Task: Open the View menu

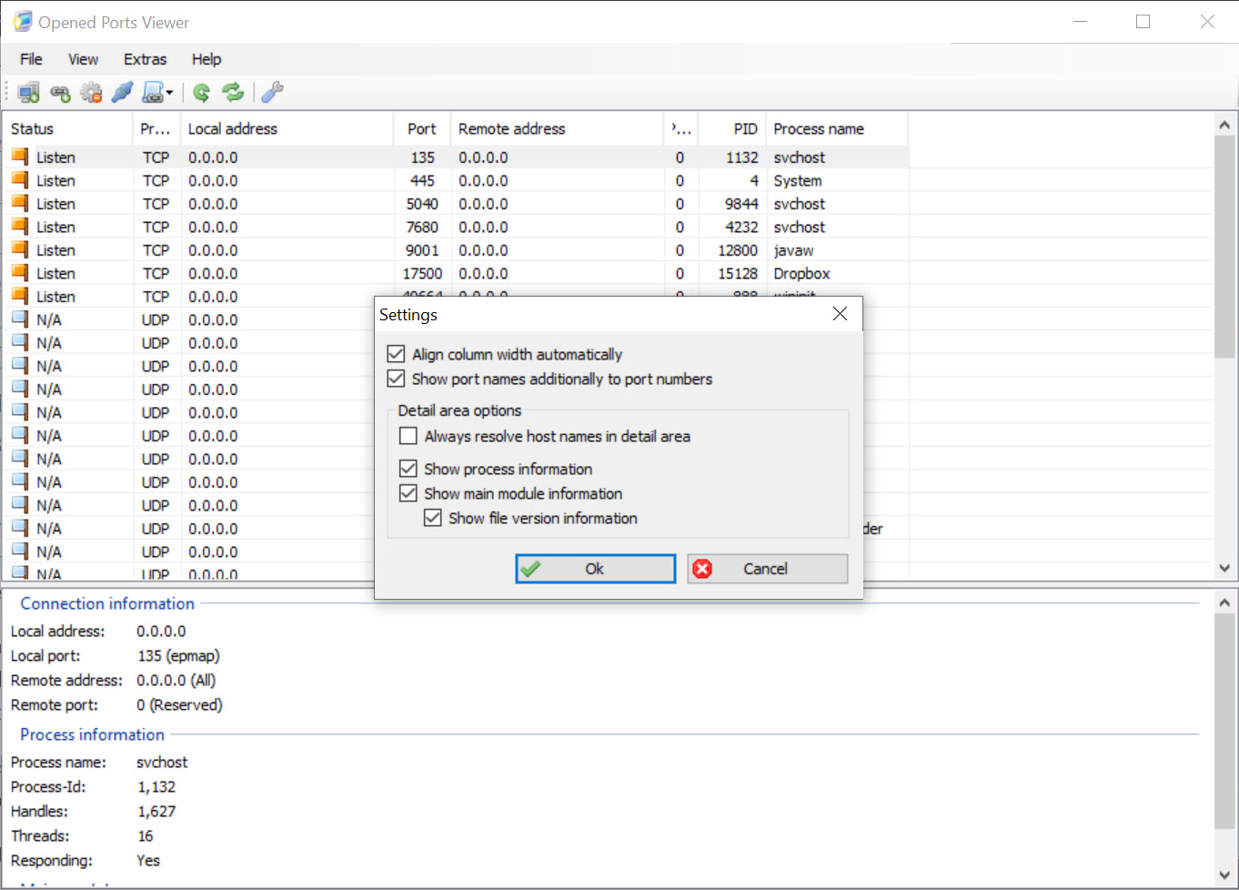Action: (x=83, y=59)
